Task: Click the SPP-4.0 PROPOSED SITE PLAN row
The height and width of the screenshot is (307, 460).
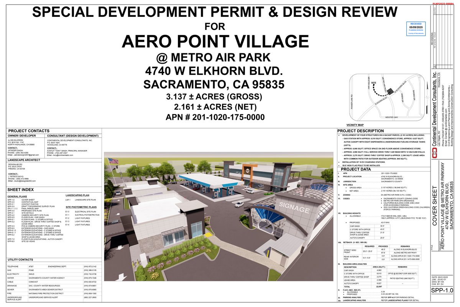Action: (x=24, y=211)
